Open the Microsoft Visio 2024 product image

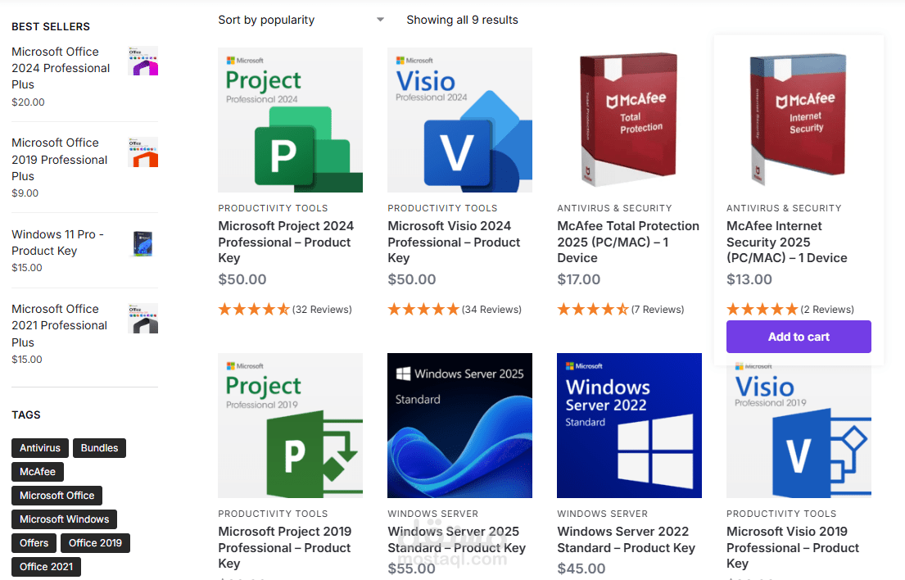[459, 120]
